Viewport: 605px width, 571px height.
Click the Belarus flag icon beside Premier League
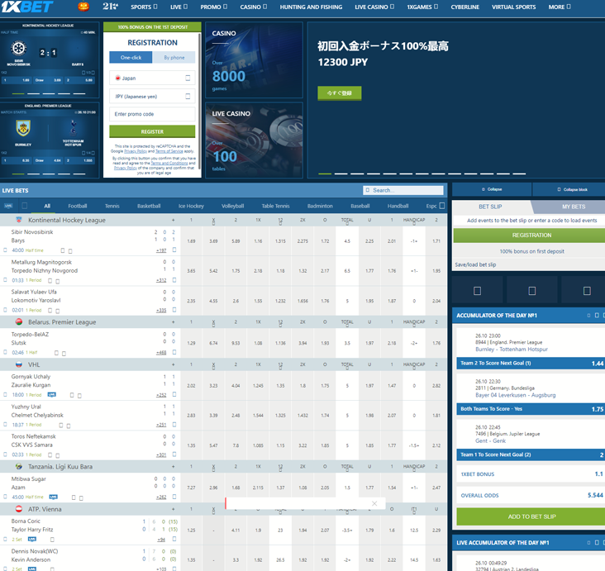(x=18, y=321)
